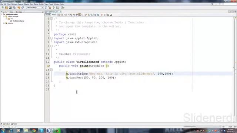
Task: Start macro recording with the red dot icon
Action: click(x=102, y=15)
